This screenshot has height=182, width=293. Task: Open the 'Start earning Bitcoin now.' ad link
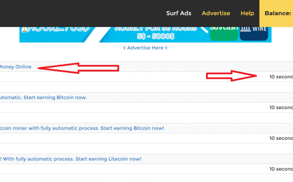(x=43, y=97)
